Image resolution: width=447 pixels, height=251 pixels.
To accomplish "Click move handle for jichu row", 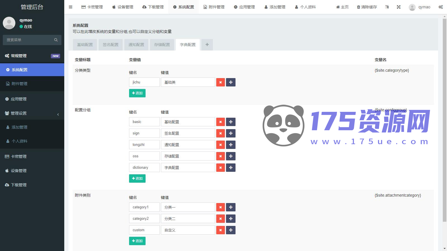I will (231, 82).
